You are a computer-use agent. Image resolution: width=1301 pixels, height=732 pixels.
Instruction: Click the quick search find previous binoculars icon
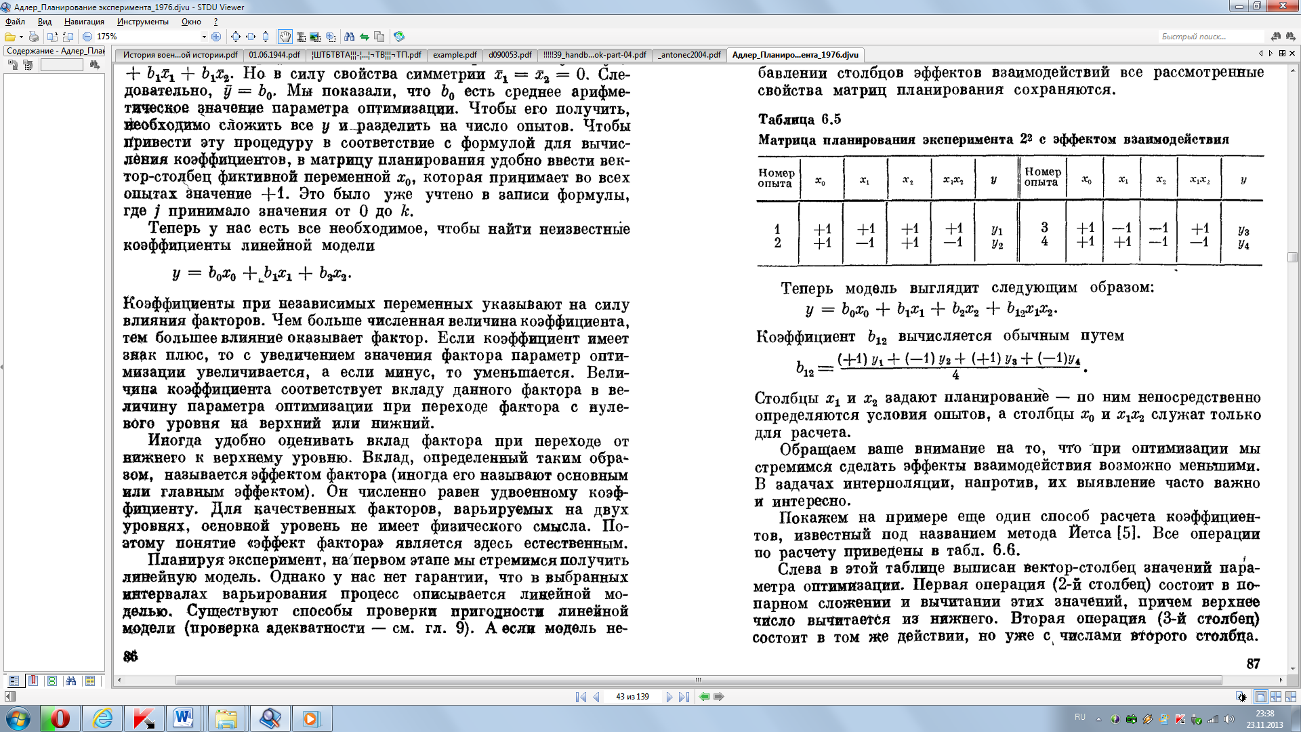pyautogui.click(x=1276, y=37)
